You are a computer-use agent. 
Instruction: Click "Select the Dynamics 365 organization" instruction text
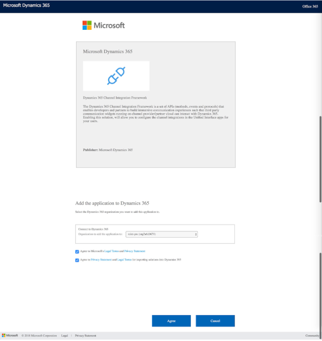point(118,212)
